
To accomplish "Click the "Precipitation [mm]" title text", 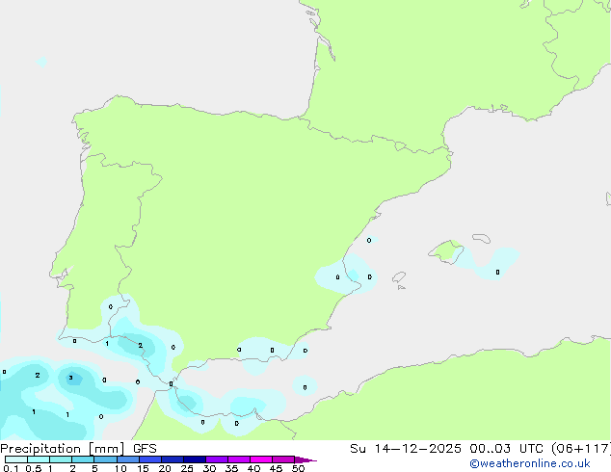I will click(x=63, y=449).
